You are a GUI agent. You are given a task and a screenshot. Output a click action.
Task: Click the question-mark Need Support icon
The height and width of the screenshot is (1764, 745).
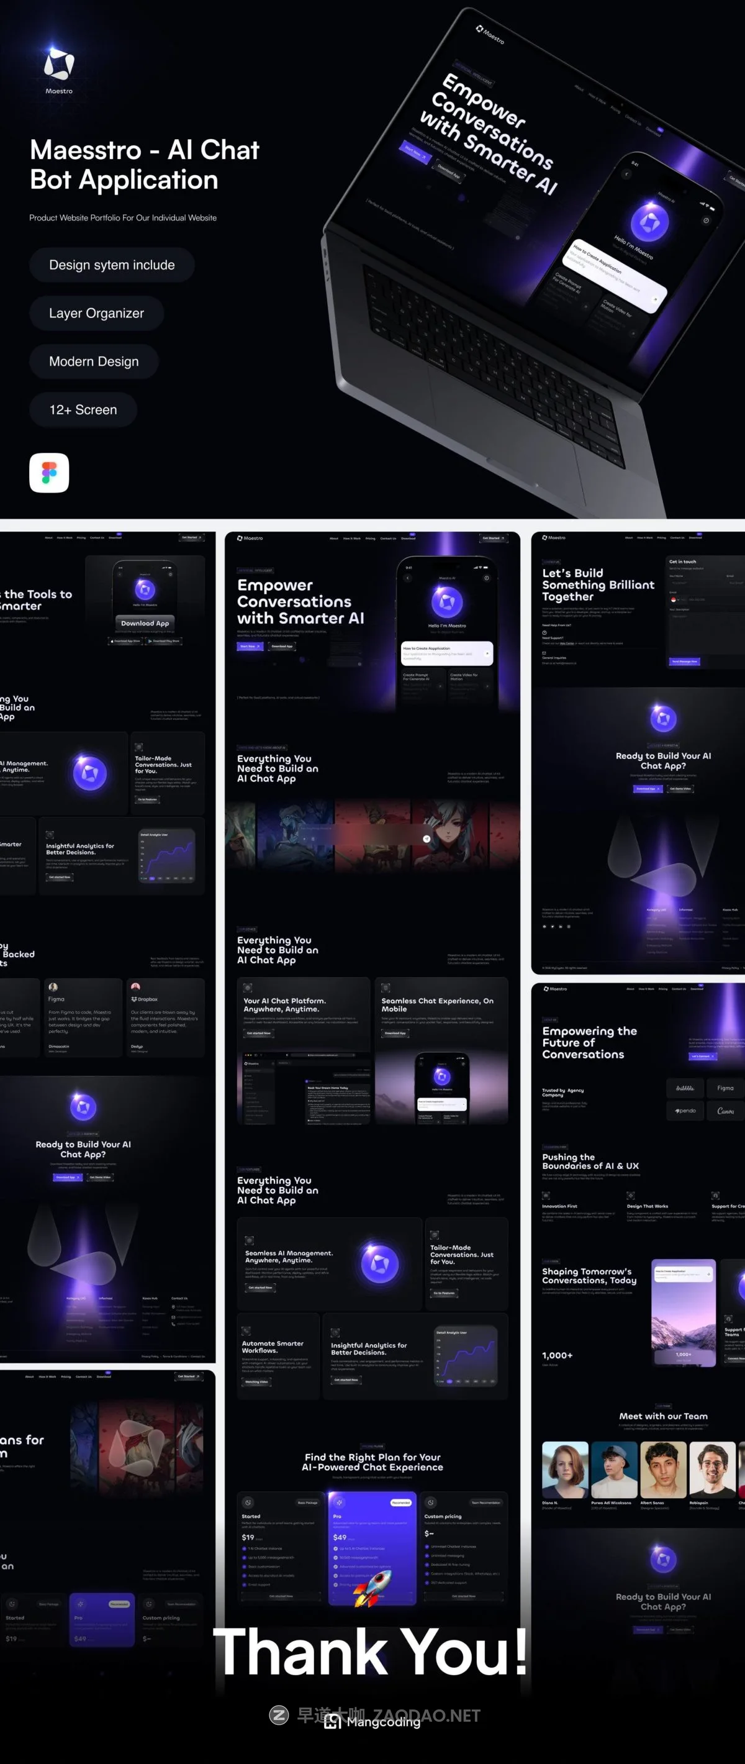(544, 632)
